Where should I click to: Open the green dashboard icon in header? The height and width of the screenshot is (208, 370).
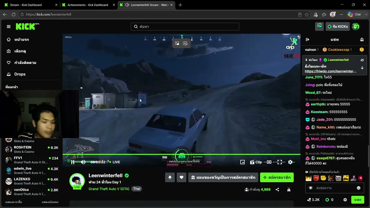[x=319, y=26]
